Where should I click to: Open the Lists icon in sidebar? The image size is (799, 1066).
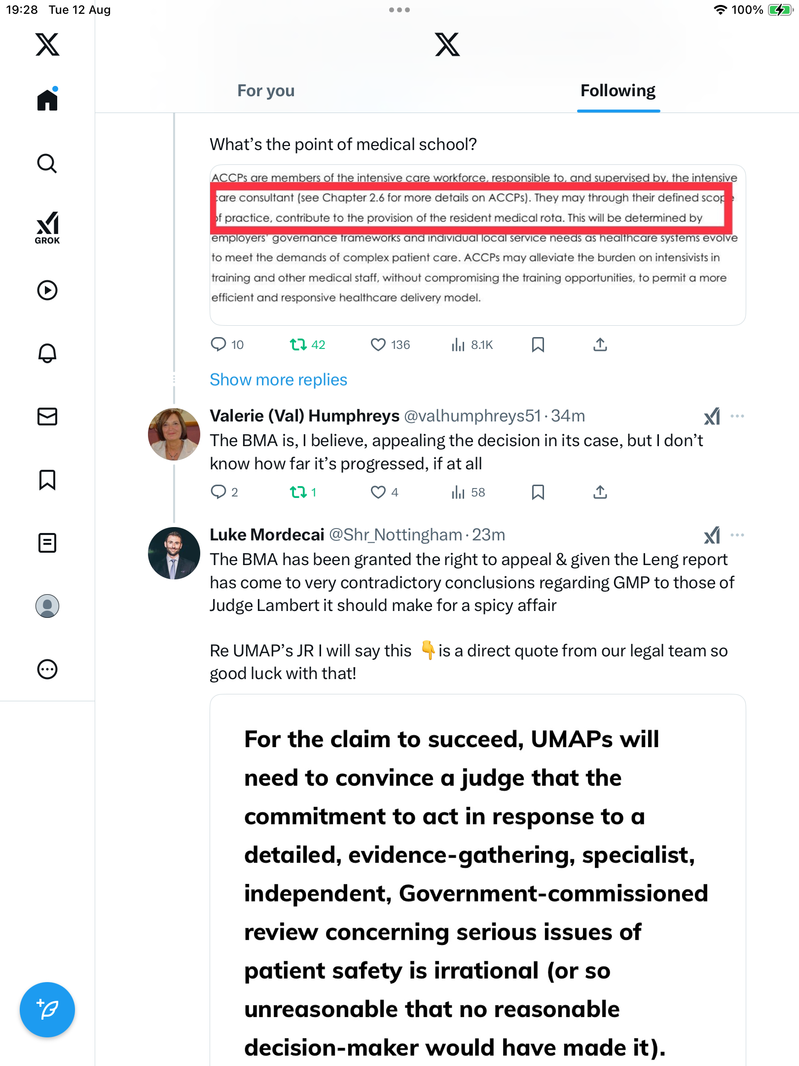click(x=47, y=542)
